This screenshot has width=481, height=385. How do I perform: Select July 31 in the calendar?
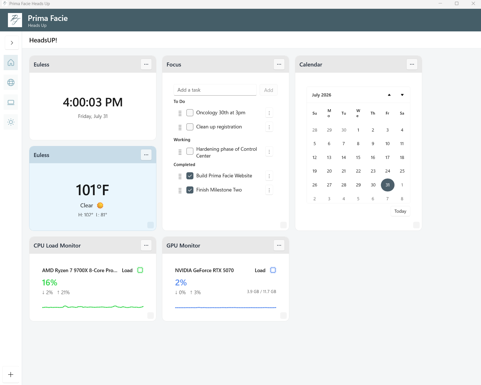(388, 185)
